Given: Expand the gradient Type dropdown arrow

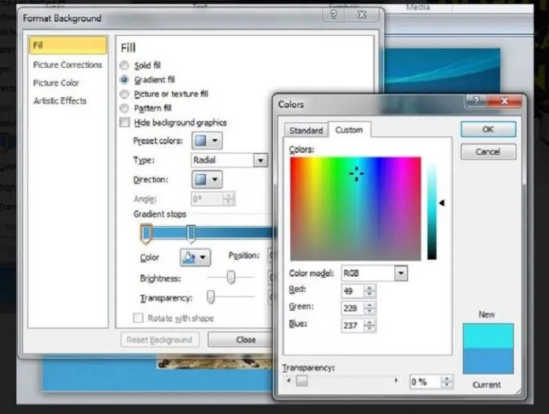Looking at the screenshot, I should 260,161.
